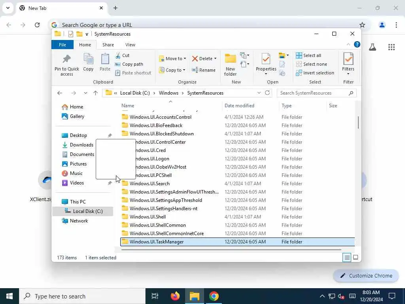
Task: Open Task View on taskbar
Action: click(155, 296)
